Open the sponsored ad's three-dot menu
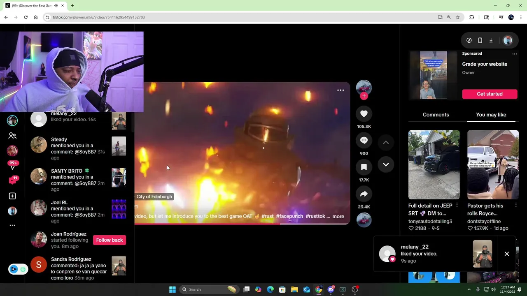Viewport: 527px width, 296px height. [x=514, y=54]
